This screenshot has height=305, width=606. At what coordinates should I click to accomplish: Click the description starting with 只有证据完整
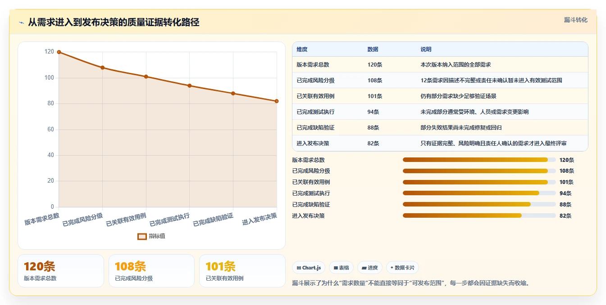tap(493, 144)
